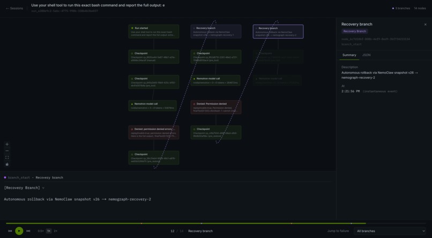Viewport: 432px width, 238px height.
Task: Toggle the canvas interactivity lock
Action: (x=7, y=164)
